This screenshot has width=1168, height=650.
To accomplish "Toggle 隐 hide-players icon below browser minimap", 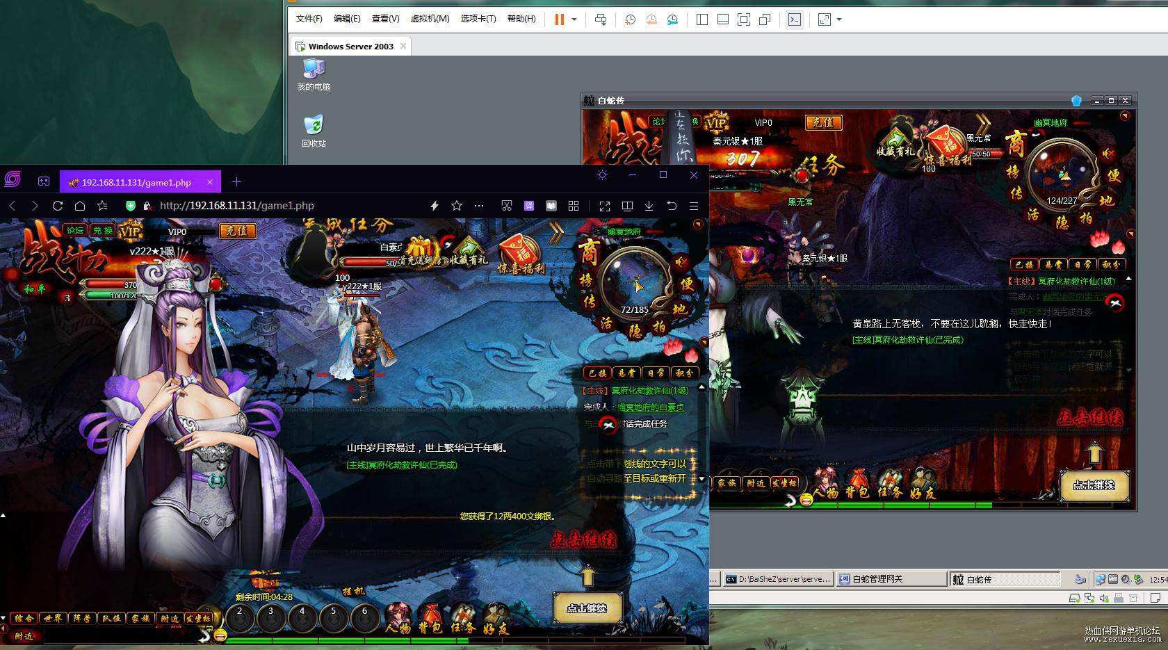I will pos(635,332).
